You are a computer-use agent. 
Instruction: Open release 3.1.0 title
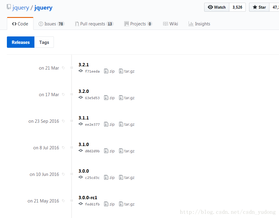click(84, 144)
